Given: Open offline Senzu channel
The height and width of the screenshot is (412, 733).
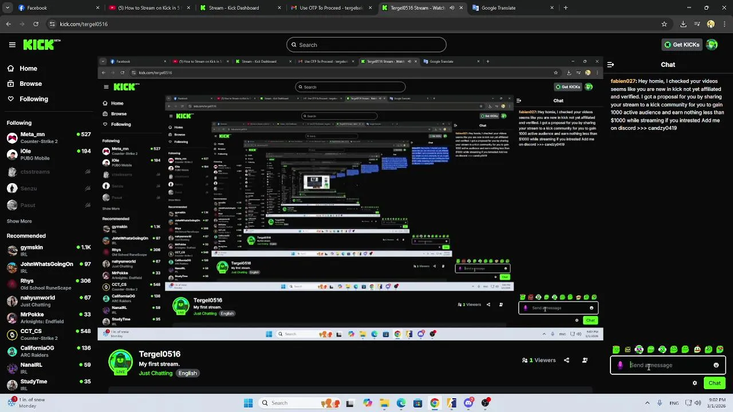Looking at the screenshot, I should tap(49, 188).
